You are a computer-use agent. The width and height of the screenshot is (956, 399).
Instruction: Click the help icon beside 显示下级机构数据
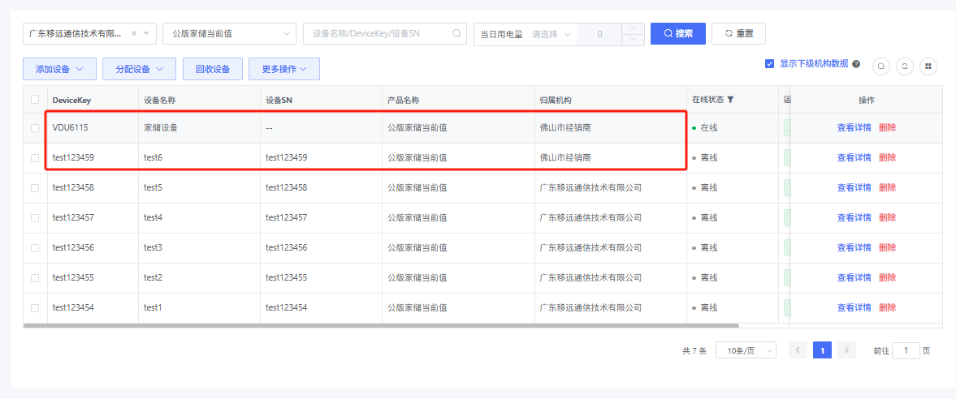pos(856,63)
